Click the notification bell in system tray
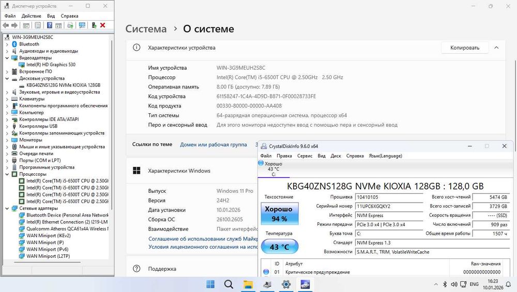 [x=508, y=284]
